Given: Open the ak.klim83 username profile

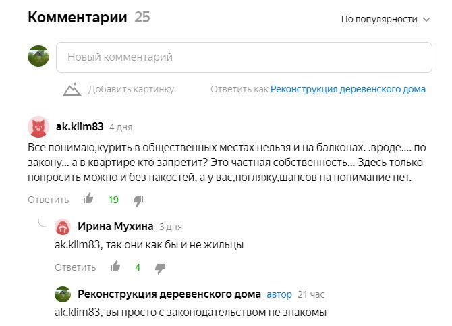Looking at the screenshot, I should point(80,126).
